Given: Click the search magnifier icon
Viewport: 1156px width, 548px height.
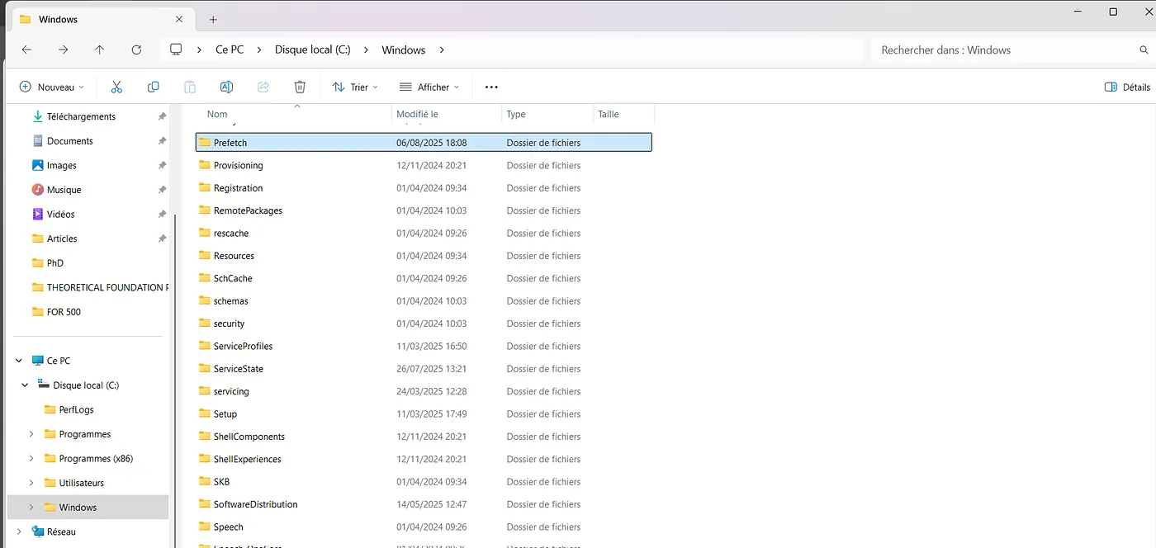Looking at the screenshot, I should (1144, 50).
